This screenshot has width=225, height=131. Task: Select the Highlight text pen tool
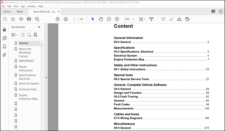pyautogui.click(x=171, y=19)
